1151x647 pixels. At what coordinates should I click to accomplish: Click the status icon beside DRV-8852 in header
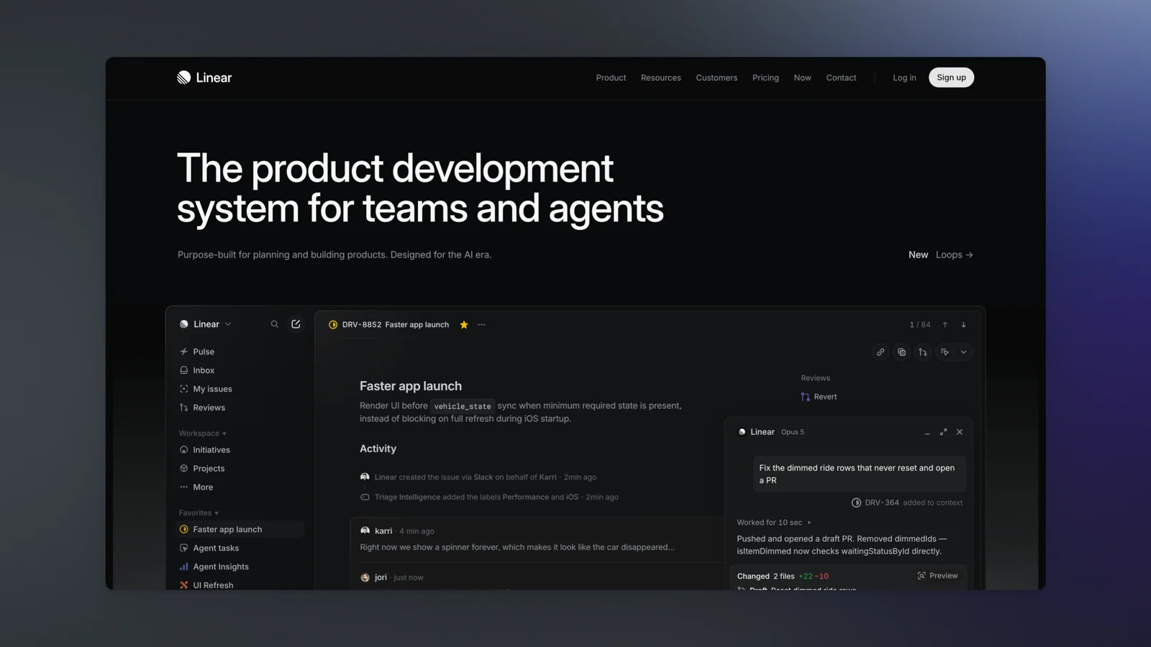pyautogui.click(x=333, y=325)
